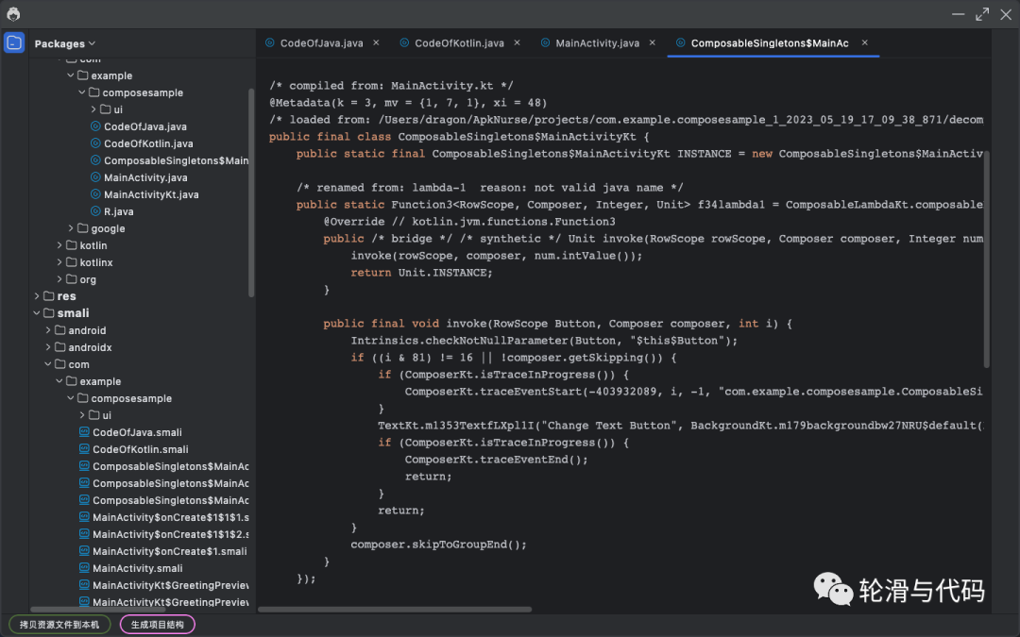Collapse the composesample folder under java example
This screenshot has height=637, width=1020.
point(82,92)
